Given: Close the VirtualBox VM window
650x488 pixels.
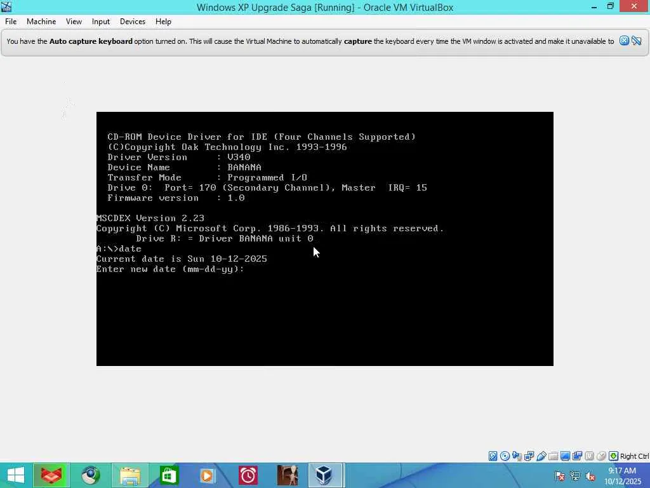Looking at the screenshot, I should [634, 6].
